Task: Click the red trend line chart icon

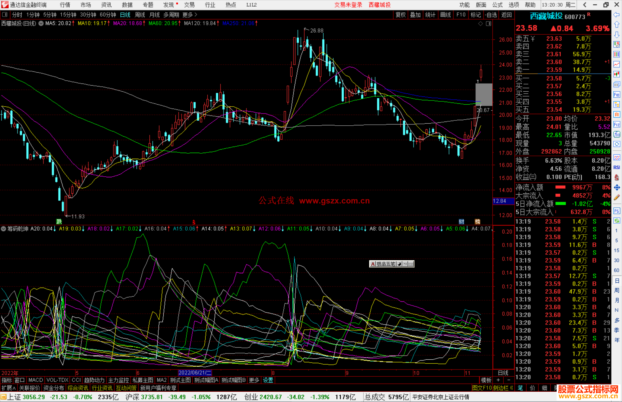Action: coord(617,64)
